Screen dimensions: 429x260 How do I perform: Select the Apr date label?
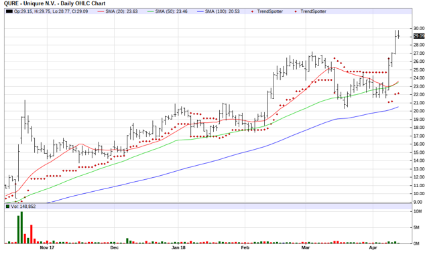tap(373, 248)
